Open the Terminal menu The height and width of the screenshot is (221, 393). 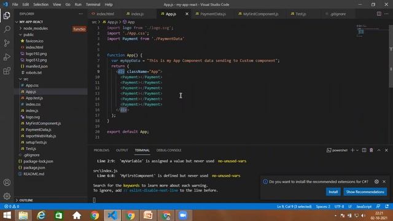pyautogui.click(x=93, y=4)
